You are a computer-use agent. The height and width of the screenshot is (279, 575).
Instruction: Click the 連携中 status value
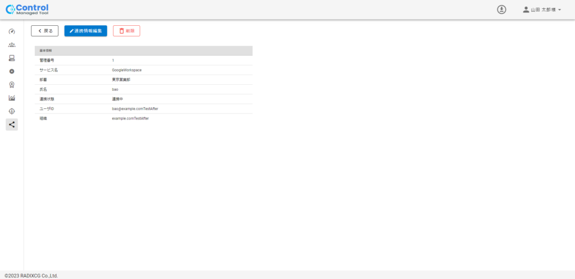click(118, 99)
